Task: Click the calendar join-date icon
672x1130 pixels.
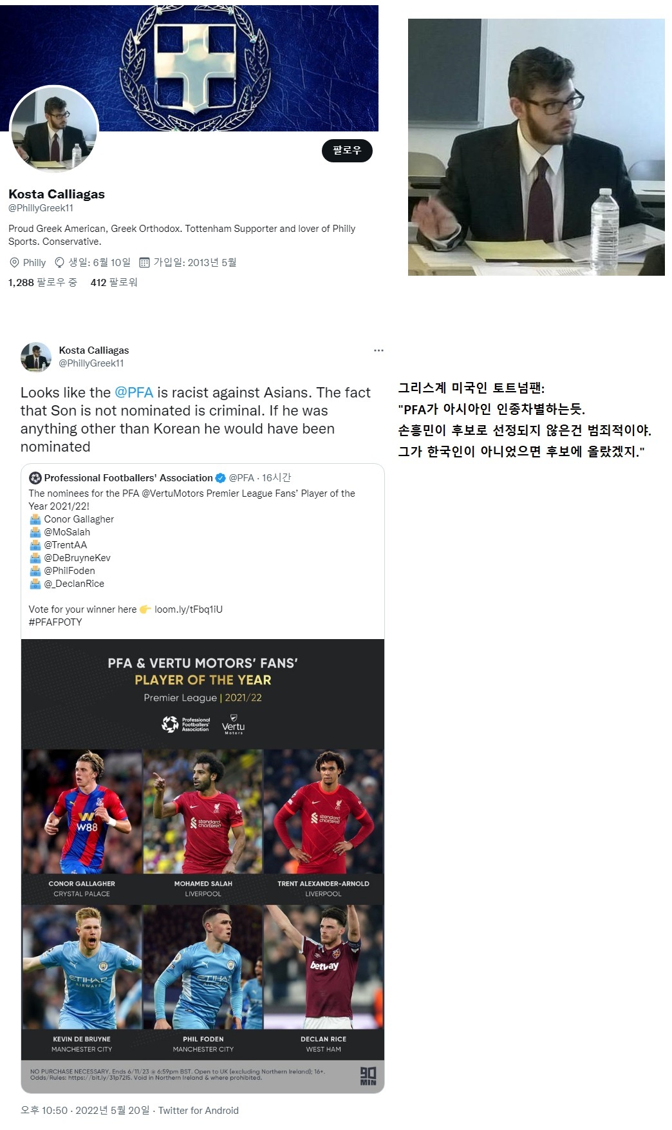Action: (x=145, y=262)
